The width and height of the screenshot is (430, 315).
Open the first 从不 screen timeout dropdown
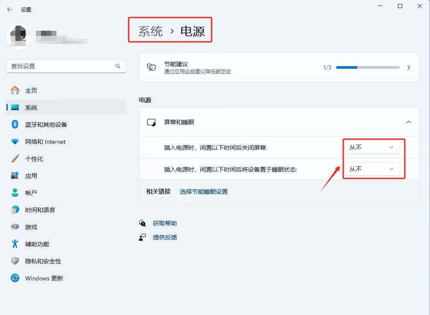pos(371,147)
